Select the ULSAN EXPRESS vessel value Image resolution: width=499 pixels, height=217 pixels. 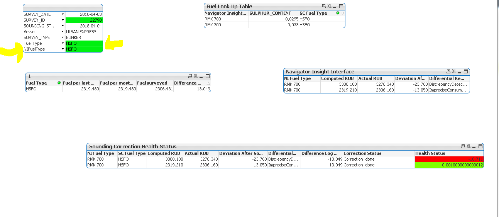tap(84, 32)
